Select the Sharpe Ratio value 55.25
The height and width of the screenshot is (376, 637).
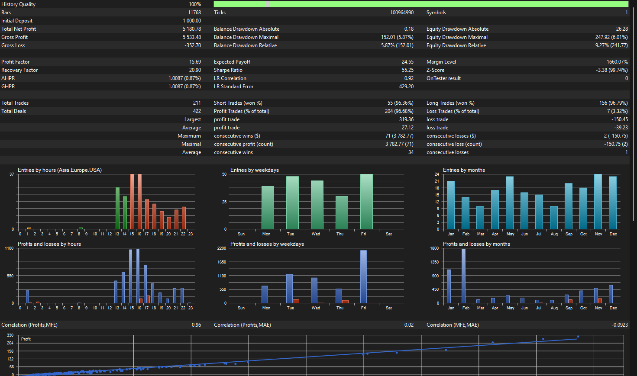pyautogui.click(x=407, y=70)
